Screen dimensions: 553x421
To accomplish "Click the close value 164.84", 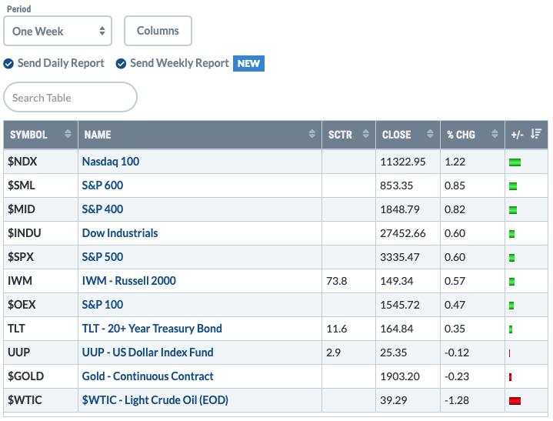I will 396,329.
